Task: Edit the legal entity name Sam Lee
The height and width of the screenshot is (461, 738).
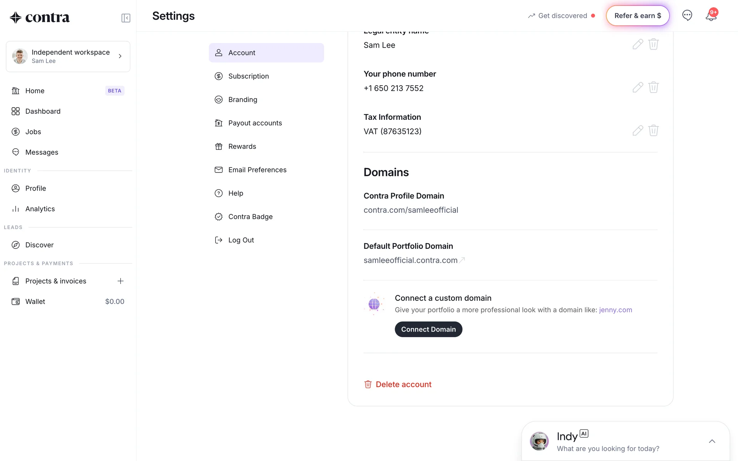Action: (638, 44)
